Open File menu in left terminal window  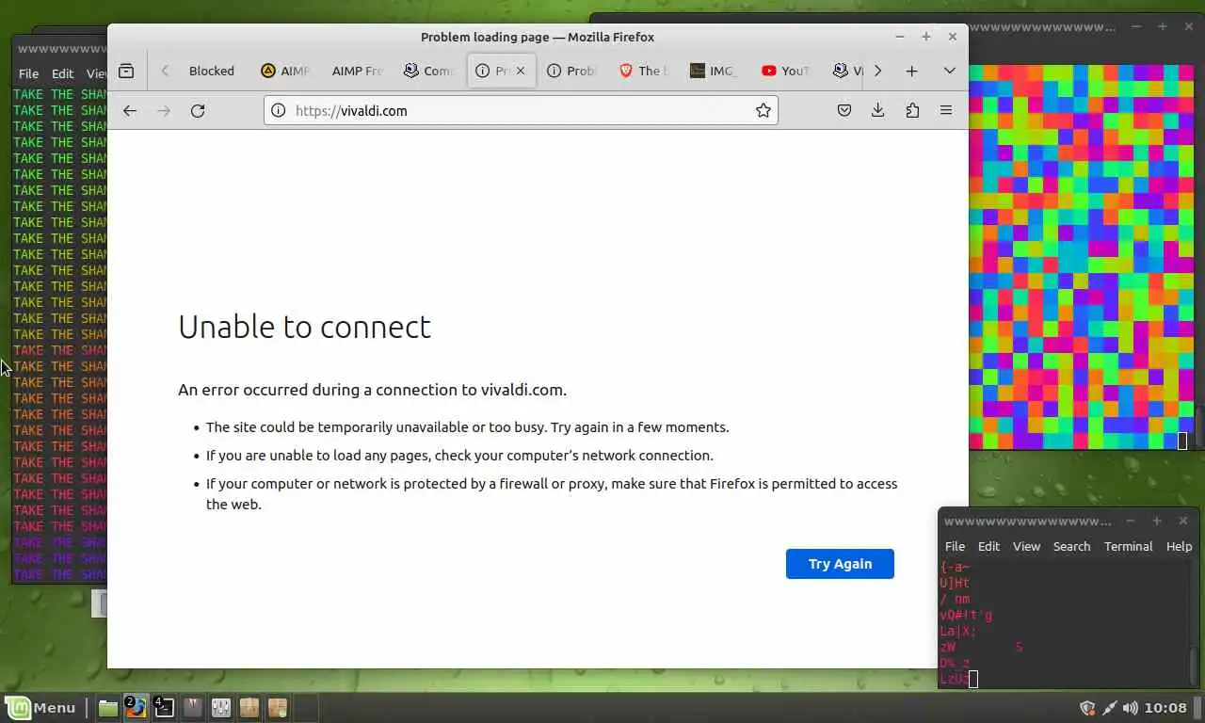click(28, 73)
